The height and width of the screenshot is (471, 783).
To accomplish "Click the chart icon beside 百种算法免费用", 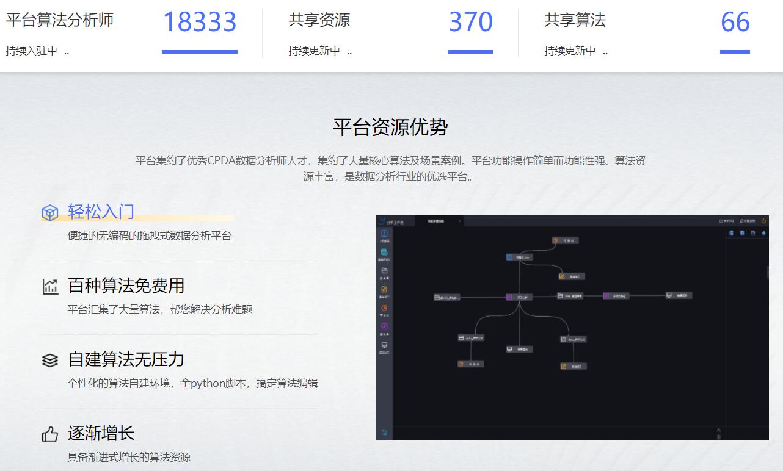I will (50, 286).
